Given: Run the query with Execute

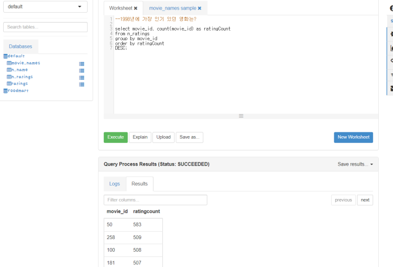Looking at the screenshot, I should pyautogui.click(x=116, y=137).
